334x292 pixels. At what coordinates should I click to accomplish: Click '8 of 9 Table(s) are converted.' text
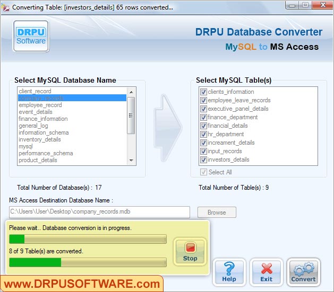coord(46,251)
